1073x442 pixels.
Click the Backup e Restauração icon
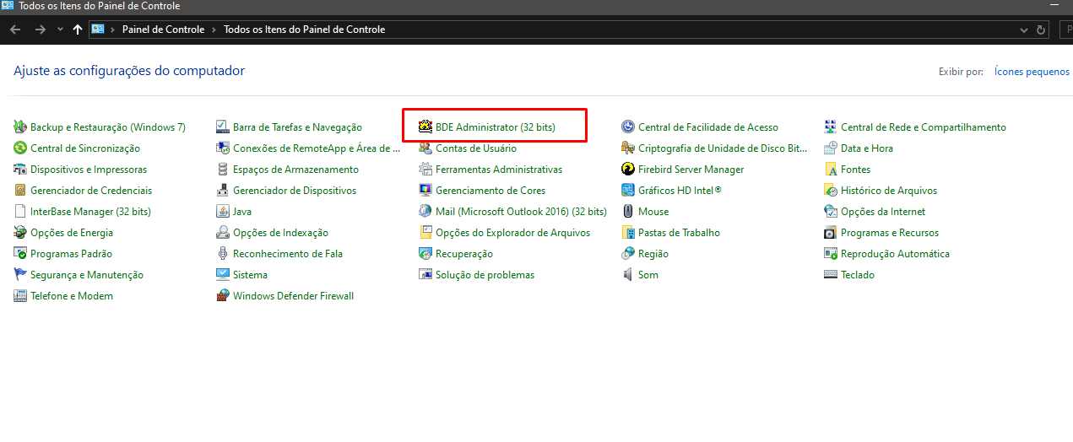click(x=21, y=127)
